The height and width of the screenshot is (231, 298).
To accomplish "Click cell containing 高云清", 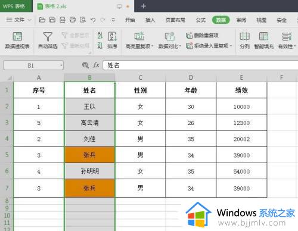I will point(89,123).
